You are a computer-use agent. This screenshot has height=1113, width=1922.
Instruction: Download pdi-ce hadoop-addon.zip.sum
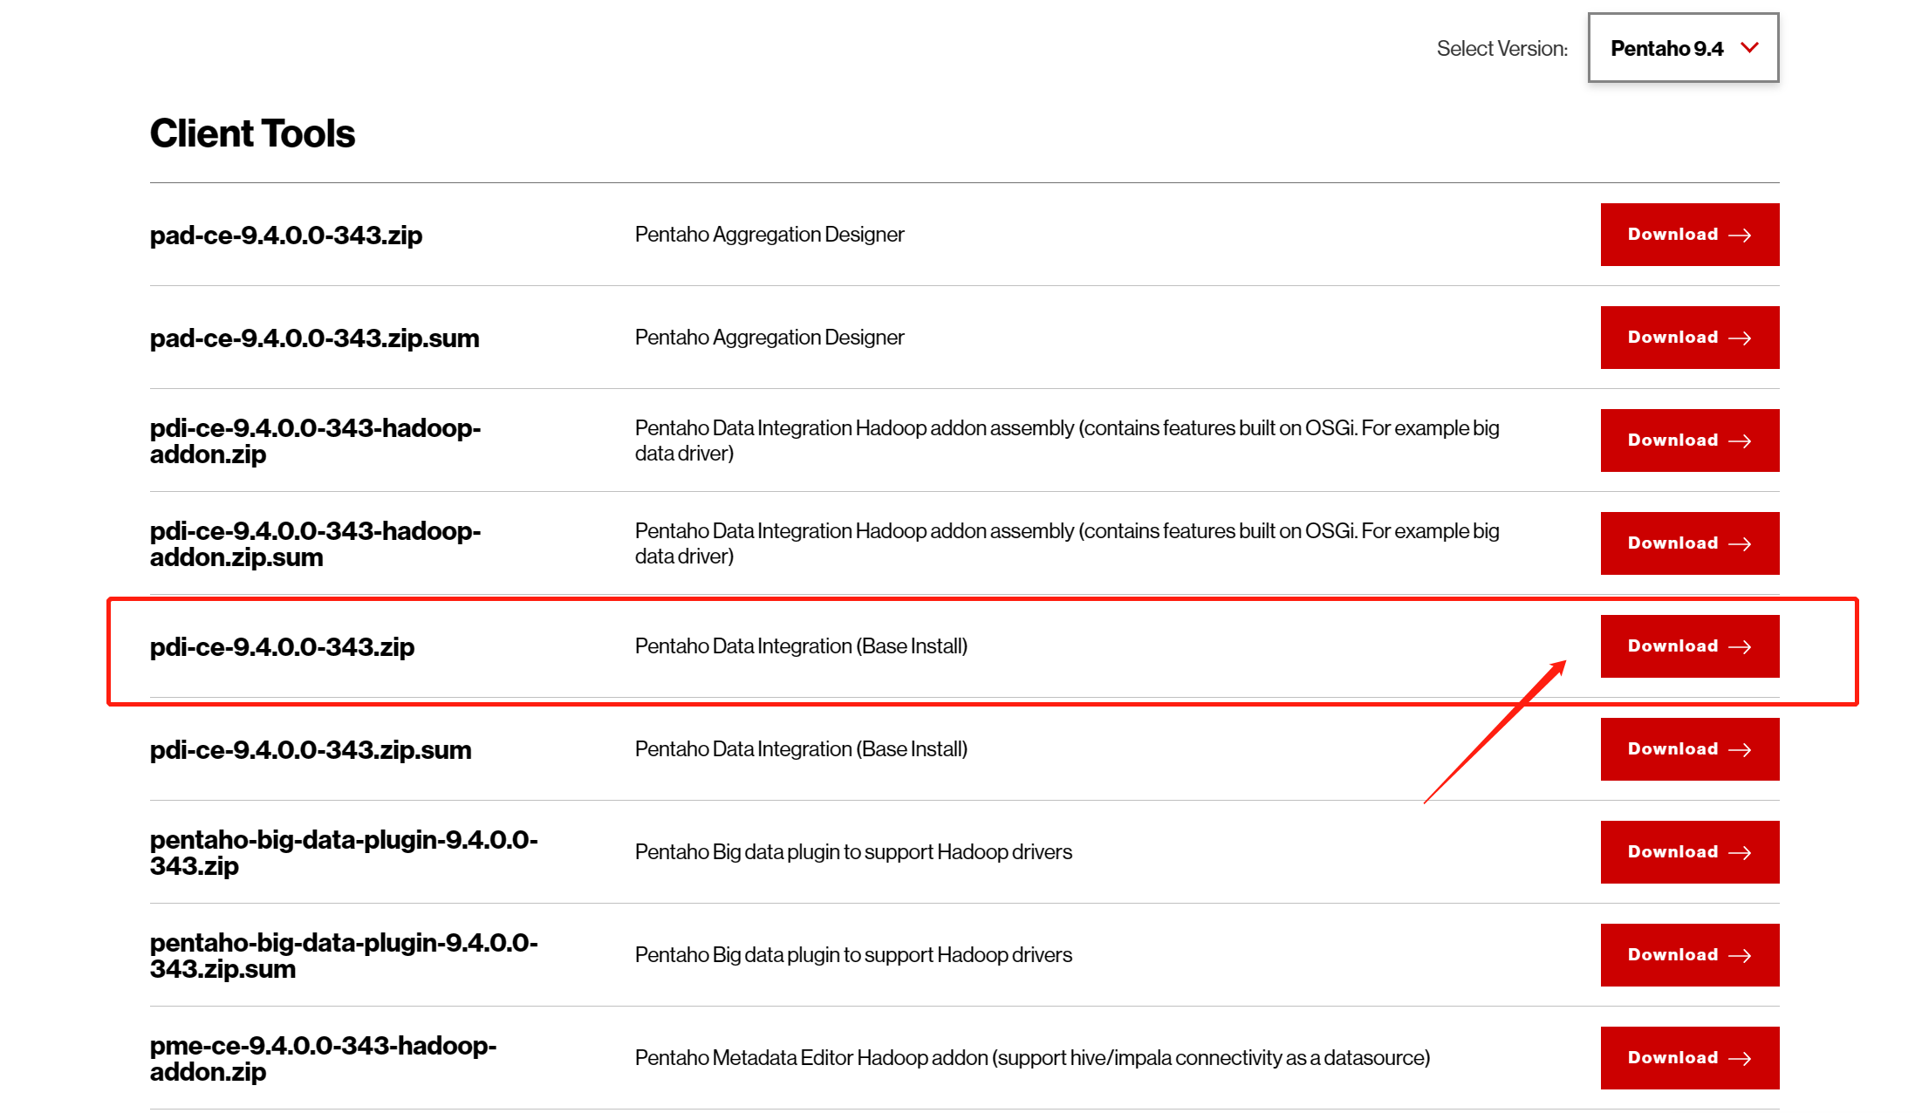click(1688, 543)
